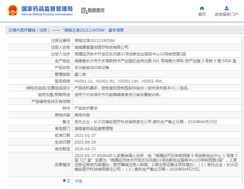Screen dimensions: 244x189
Task: Select the 注册人名称 label
Action: (60, 47)
